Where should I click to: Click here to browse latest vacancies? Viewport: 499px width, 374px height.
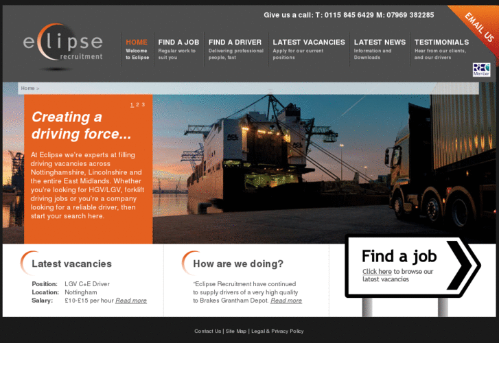pos(377,272)
